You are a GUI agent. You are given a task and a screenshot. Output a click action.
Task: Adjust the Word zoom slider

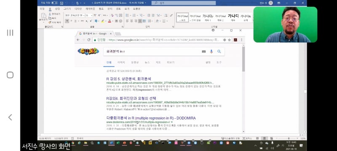[x=289, y=138]
